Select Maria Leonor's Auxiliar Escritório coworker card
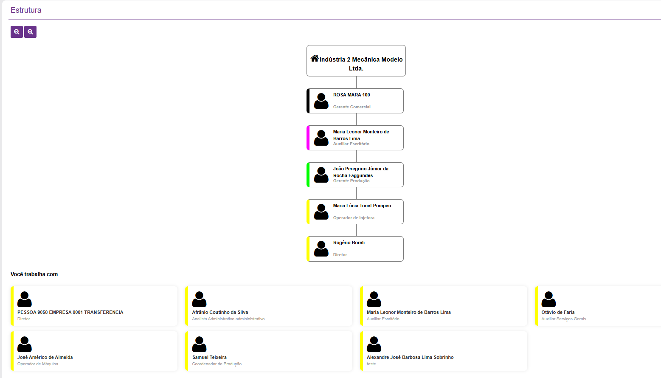 [444, 306]
